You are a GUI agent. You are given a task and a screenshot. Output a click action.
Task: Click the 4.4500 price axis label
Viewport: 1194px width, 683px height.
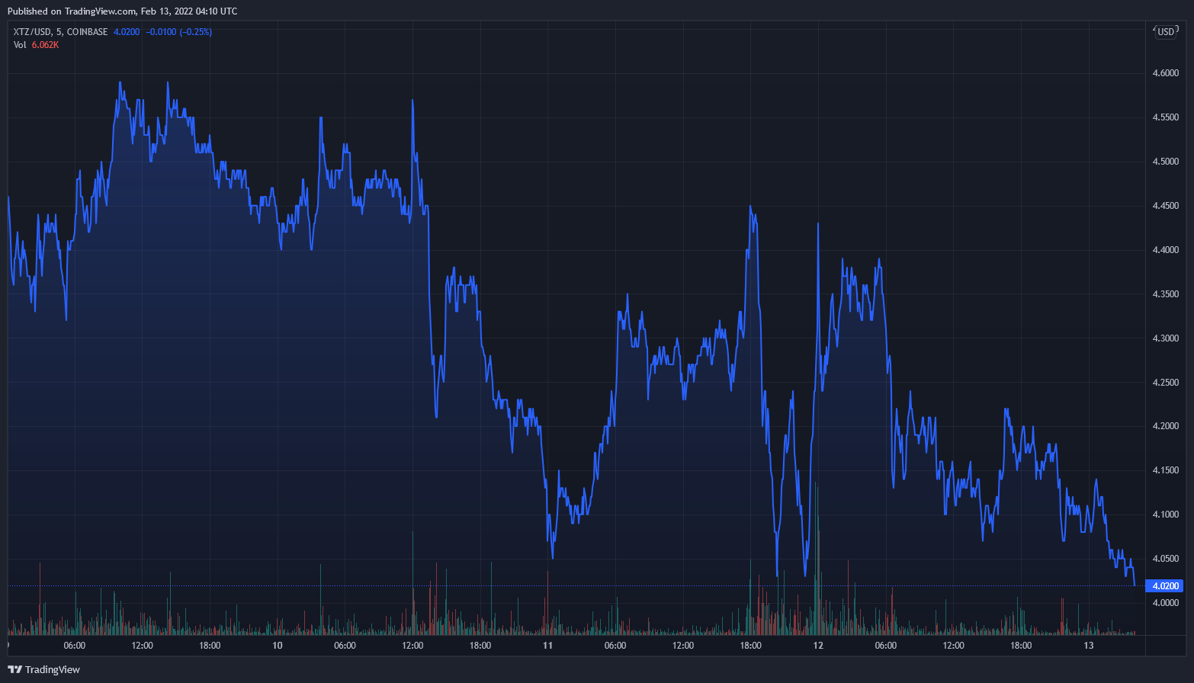pyautogui.click(x=1166, y=206)
